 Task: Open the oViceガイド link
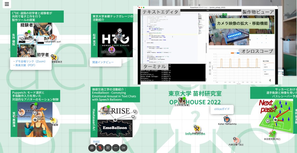(x=222, y=109)
